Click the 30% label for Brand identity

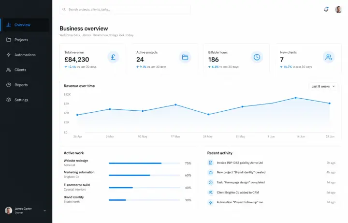pyautogui.click(x=188, y=200)
